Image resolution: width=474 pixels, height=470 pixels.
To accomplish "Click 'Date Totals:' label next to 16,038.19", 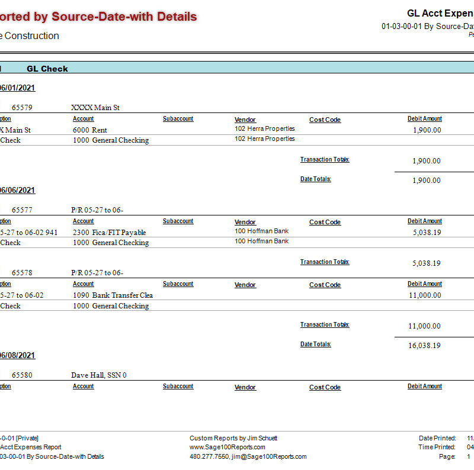I will point(316,345).
